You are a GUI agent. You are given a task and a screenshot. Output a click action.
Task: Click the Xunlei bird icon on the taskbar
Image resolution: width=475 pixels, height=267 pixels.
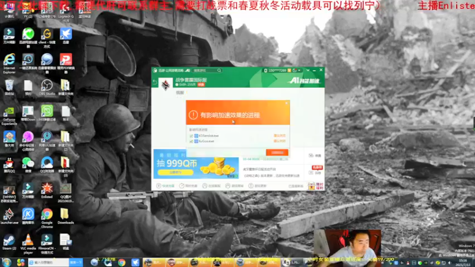point(135,262)
